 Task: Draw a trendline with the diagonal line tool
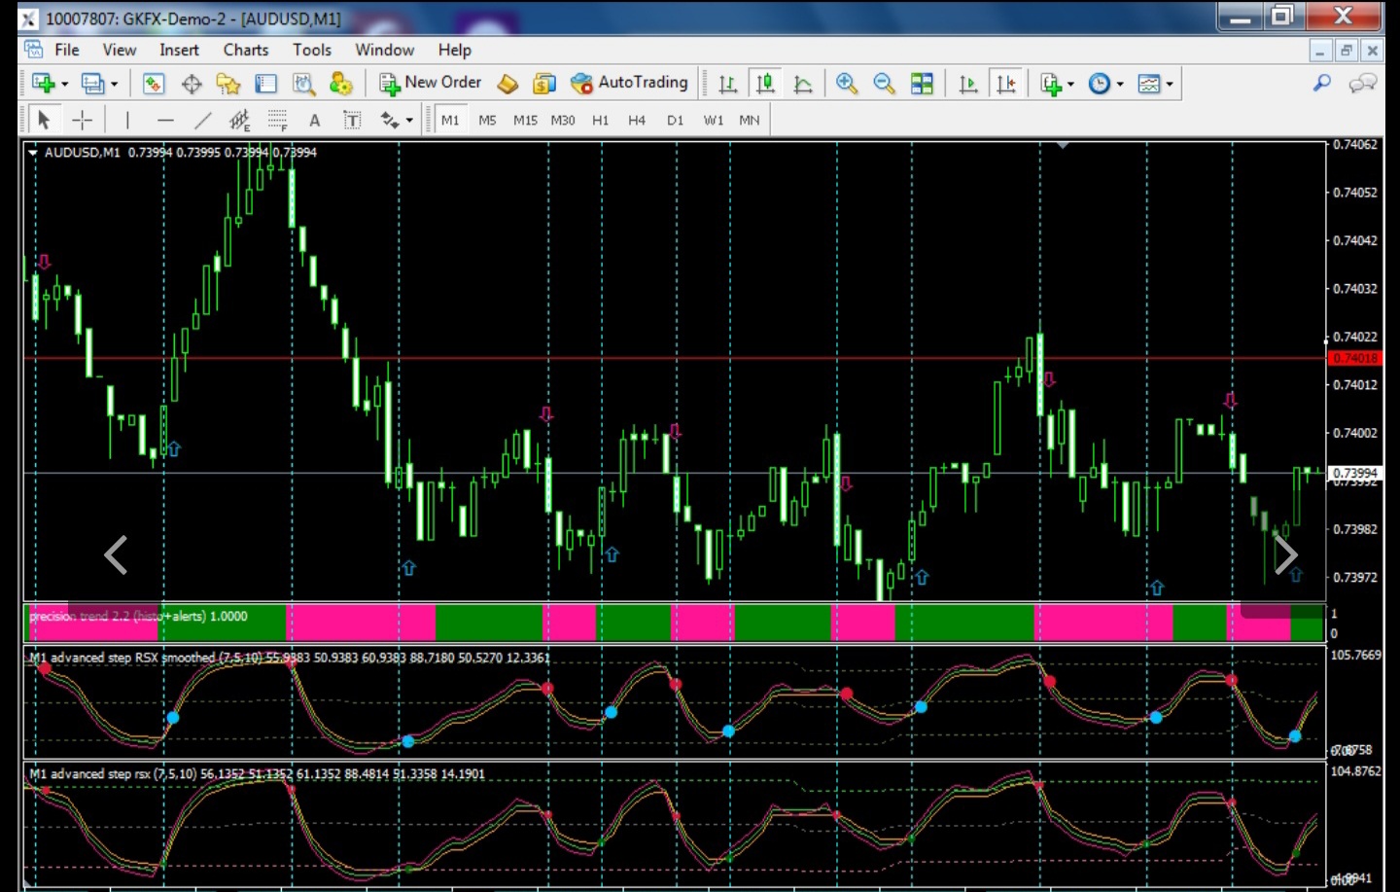(x=202, y=121)
